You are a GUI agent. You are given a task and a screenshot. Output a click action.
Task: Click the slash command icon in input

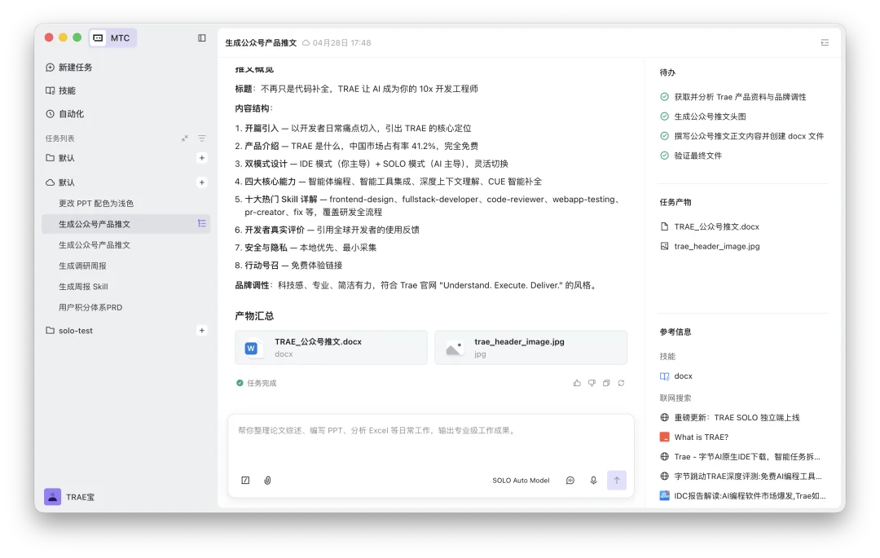click(245, 480)
